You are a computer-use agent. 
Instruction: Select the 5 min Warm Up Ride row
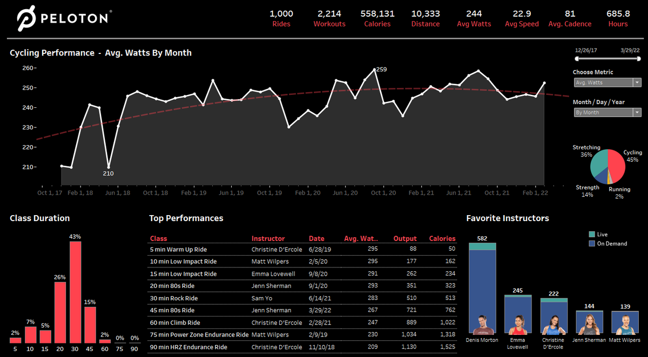coord(302,249)
